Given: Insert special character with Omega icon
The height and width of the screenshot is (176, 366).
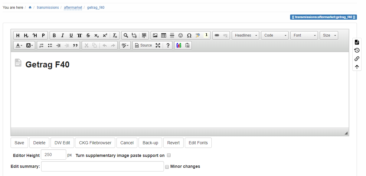Looking at the screenshot, I should tap(189, 35).
